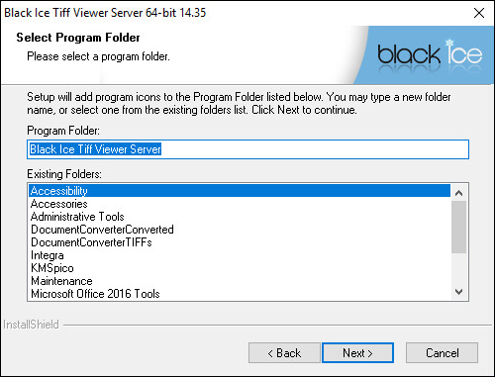This screenshot has width=495, height=377.
Task: Select the Accessibility folder
Action: click(x=240, y=191)
